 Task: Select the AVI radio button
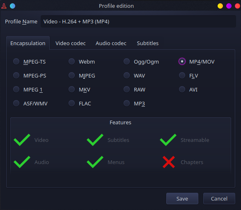click(182, 89)
